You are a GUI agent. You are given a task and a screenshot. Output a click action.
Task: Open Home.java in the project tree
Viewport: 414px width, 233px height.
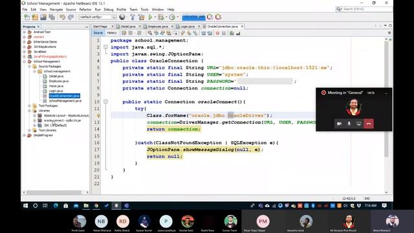click(56, 86)
